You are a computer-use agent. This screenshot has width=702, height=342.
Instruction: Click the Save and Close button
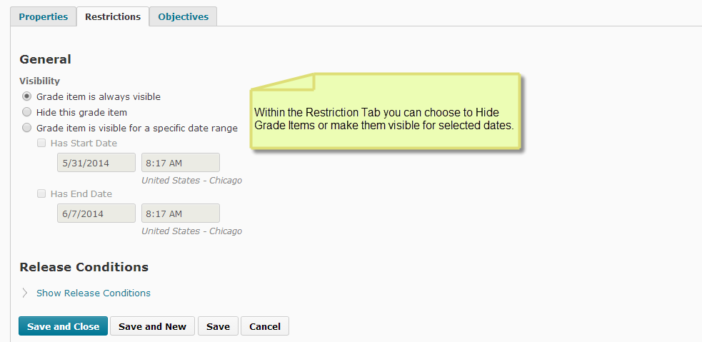tap(64, 326)
